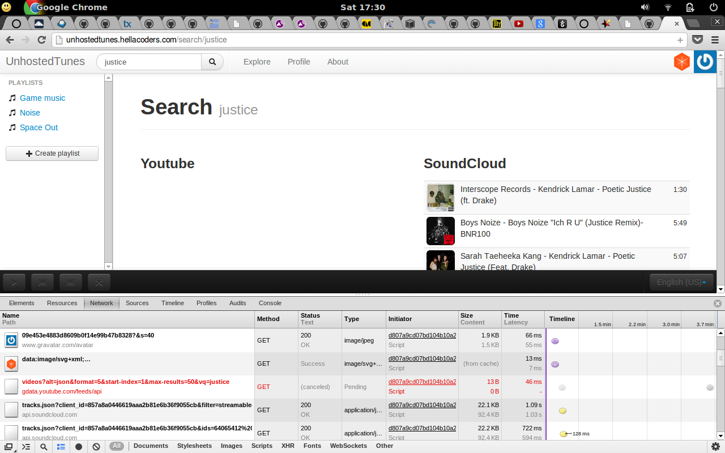This screenshot has height=453, width=725.
Task: Go to the Explore page
Action: coord(257,62)
